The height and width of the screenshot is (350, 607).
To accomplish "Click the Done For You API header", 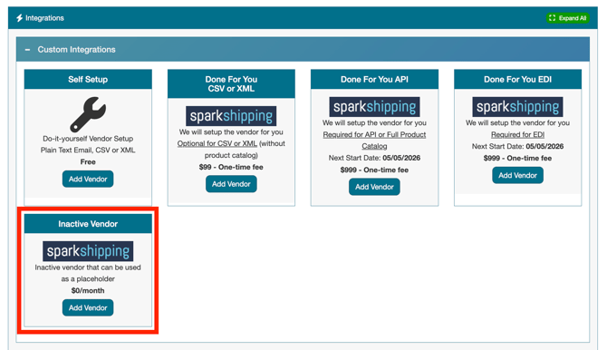I will (x=374, y=80).
